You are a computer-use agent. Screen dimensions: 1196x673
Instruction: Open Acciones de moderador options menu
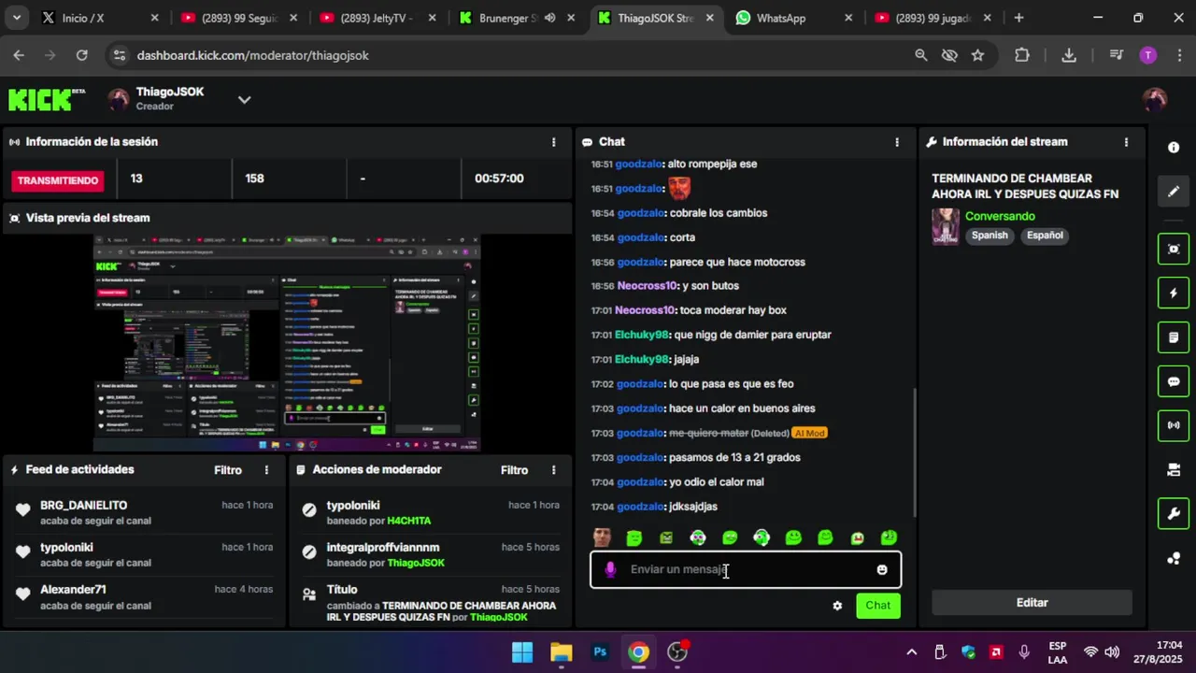[553, 470]
